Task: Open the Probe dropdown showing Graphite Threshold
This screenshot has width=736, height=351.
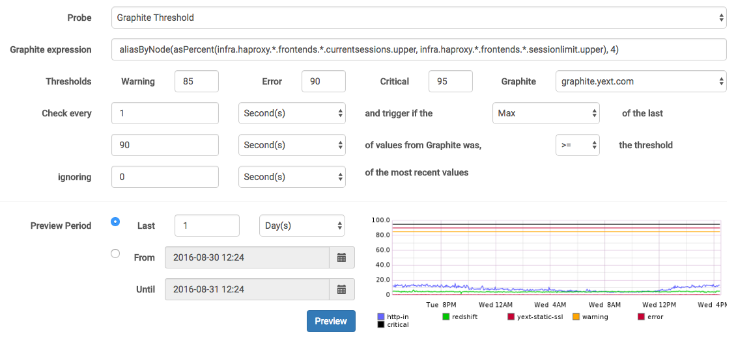Action: tap(418, 18)
